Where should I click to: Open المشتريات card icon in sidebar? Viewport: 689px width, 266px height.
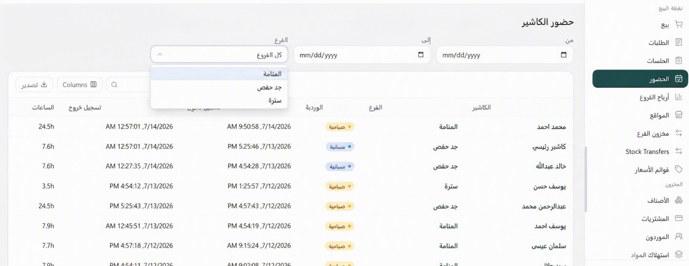(679, 218)
